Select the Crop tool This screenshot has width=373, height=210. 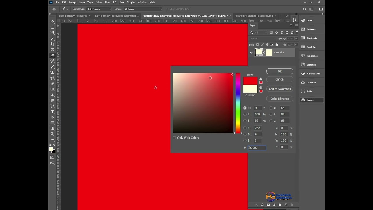tap(52, 44)
